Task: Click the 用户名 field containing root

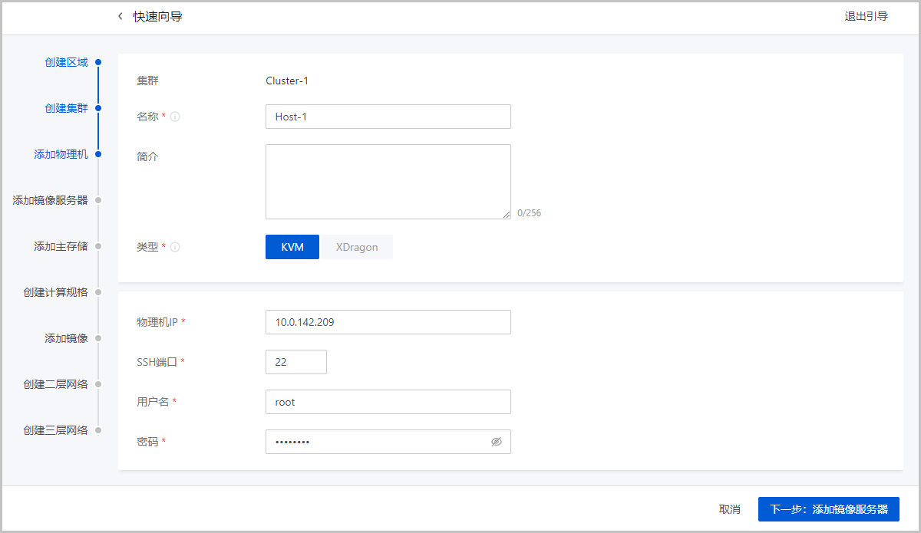Action: click(388, 402)
